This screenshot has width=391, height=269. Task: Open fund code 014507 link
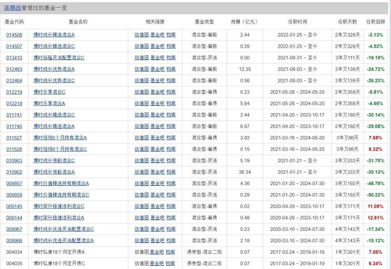14,46
